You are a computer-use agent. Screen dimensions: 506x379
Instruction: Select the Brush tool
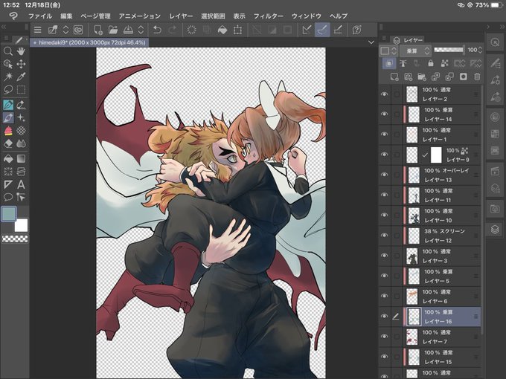[x=7, y=117]
